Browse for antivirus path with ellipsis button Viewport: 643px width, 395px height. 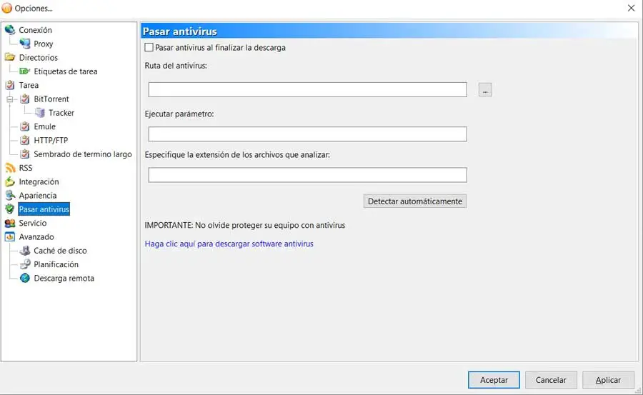485,90
